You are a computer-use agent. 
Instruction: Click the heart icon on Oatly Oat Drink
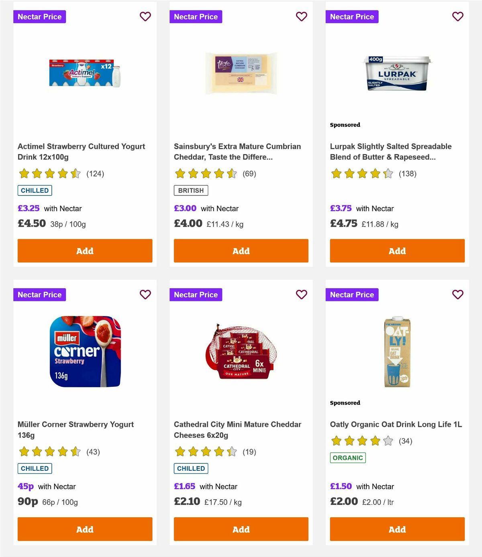[x=457, y=295]
